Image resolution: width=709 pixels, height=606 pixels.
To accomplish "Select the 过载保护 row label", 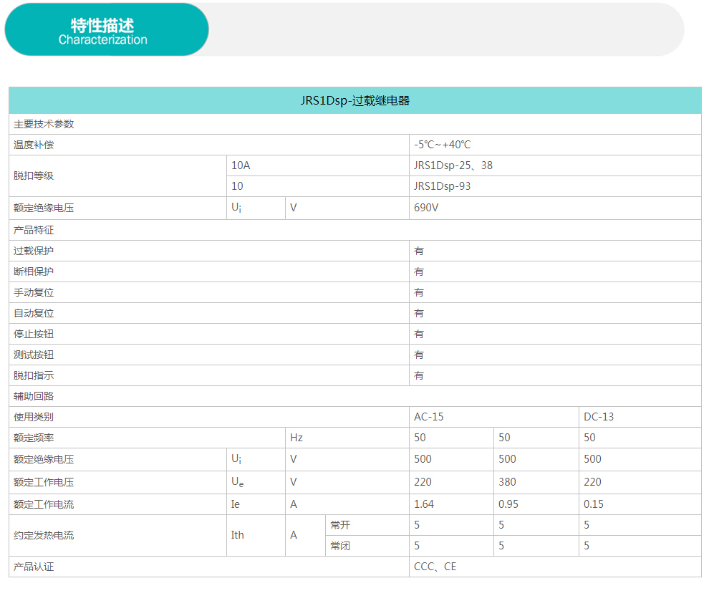I will pos(34,251).
